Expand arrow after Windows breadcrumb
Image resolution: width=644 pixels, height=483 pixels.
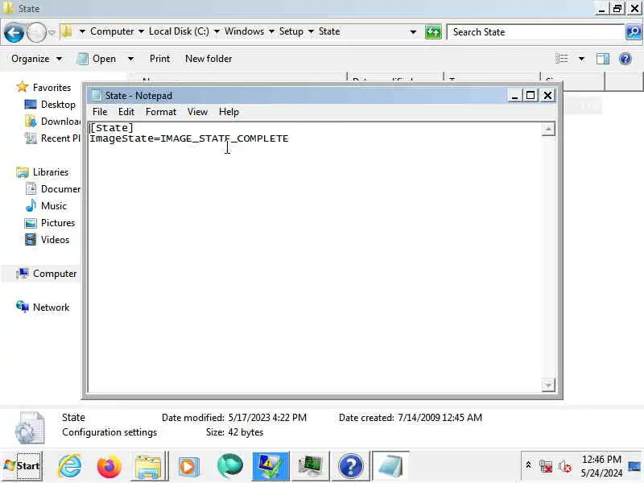(271, 31)
